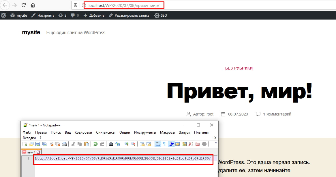Click Notepad++ Print icon
The height and width of the screenshot is (177, 336).
[64, 144]
